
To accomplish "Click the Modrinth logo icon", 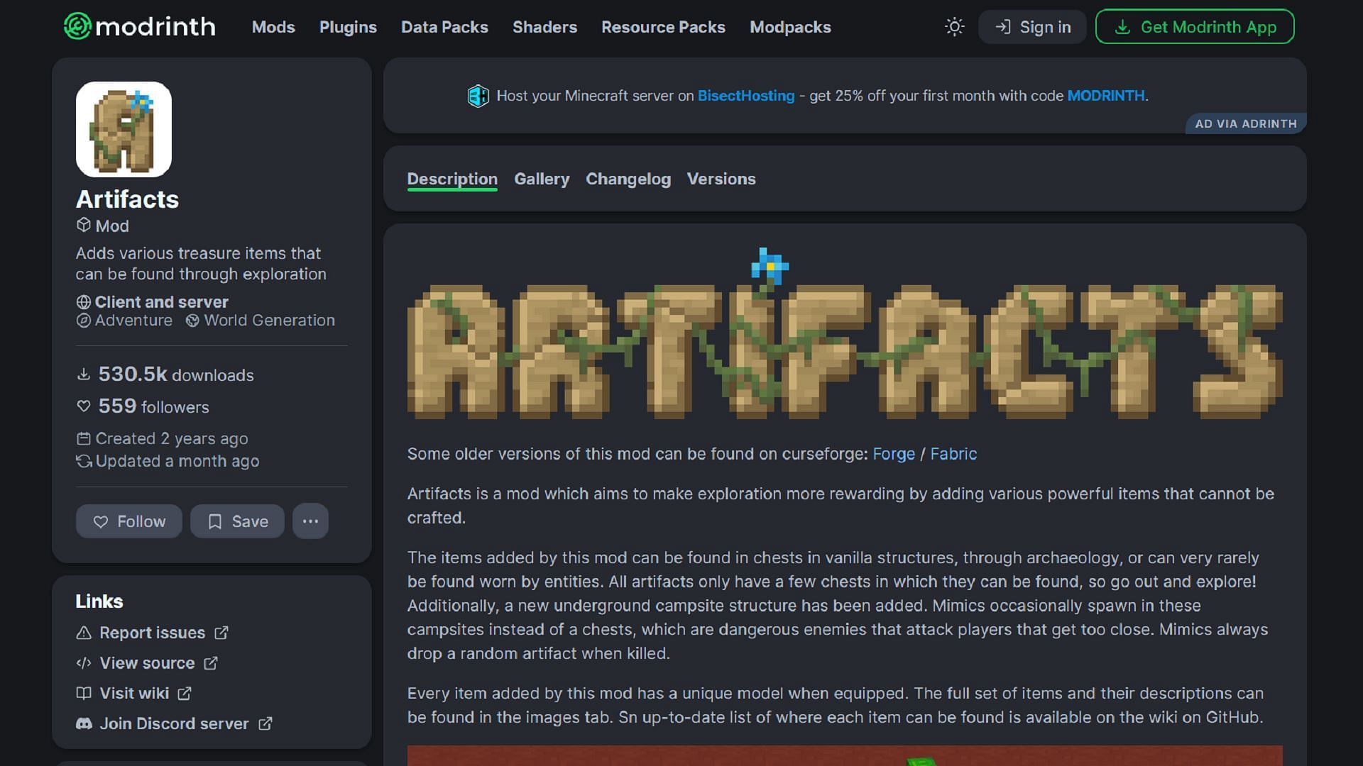I will [x=77, y=26].
